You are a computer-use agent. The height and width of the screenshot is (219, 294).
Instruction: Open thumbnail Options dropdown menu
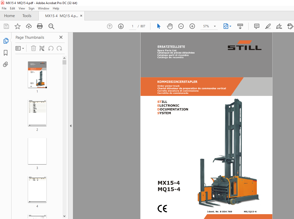pyautogui.click(x=20, y=48)
